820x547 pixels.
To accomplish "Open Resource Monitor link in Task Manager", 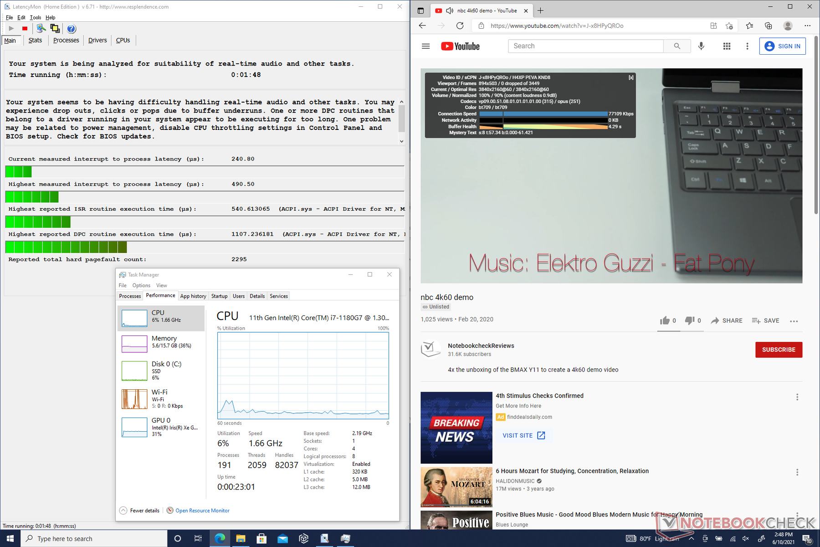I will click(x=202, y=511).
